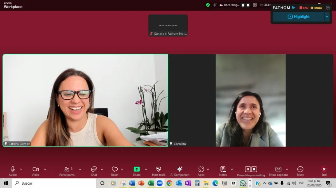Open PowerPoint from the taskbar
Viewport: 336px width, 188px height.
tap(141, 183)
